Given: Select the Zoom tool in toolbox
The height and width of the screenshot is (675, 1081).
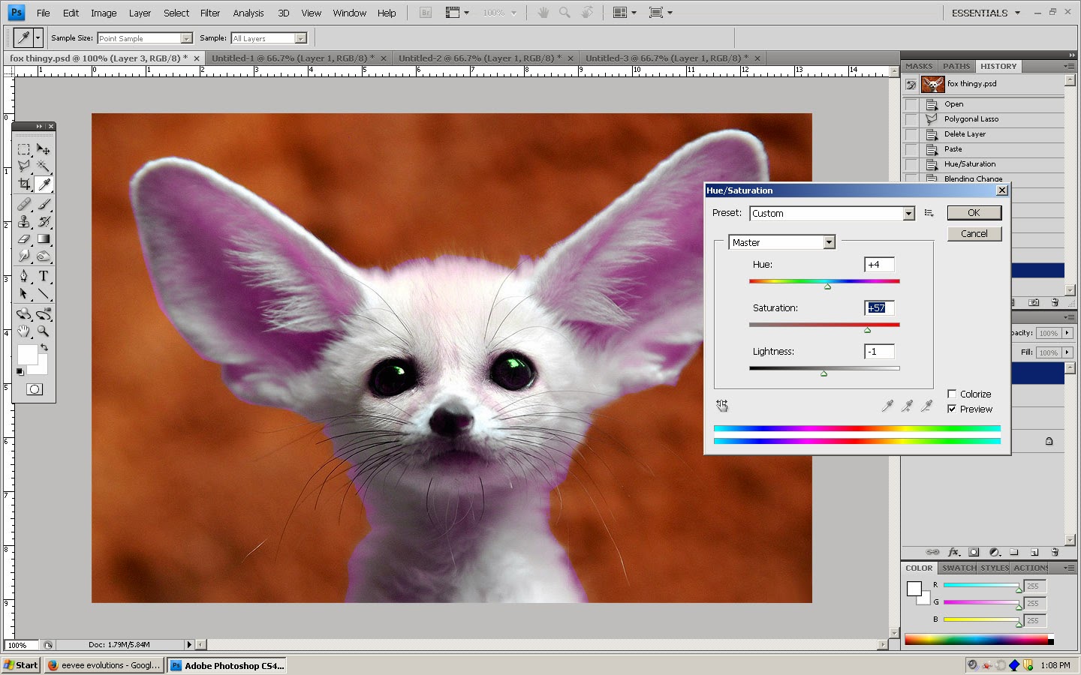Looking at the screenshot, I should click(x=44, y=331).
